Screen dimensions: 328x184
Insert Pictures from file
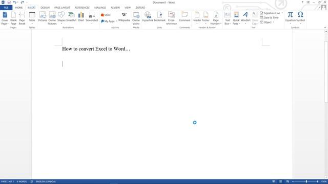tap(43, 17)
